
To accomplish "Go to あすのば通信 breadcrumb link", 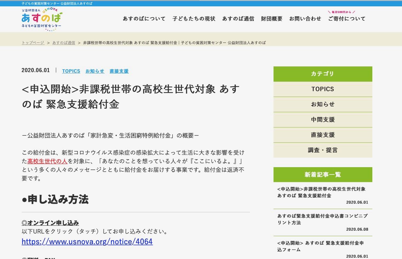I will pyautogui.click(x=64, y=43).
